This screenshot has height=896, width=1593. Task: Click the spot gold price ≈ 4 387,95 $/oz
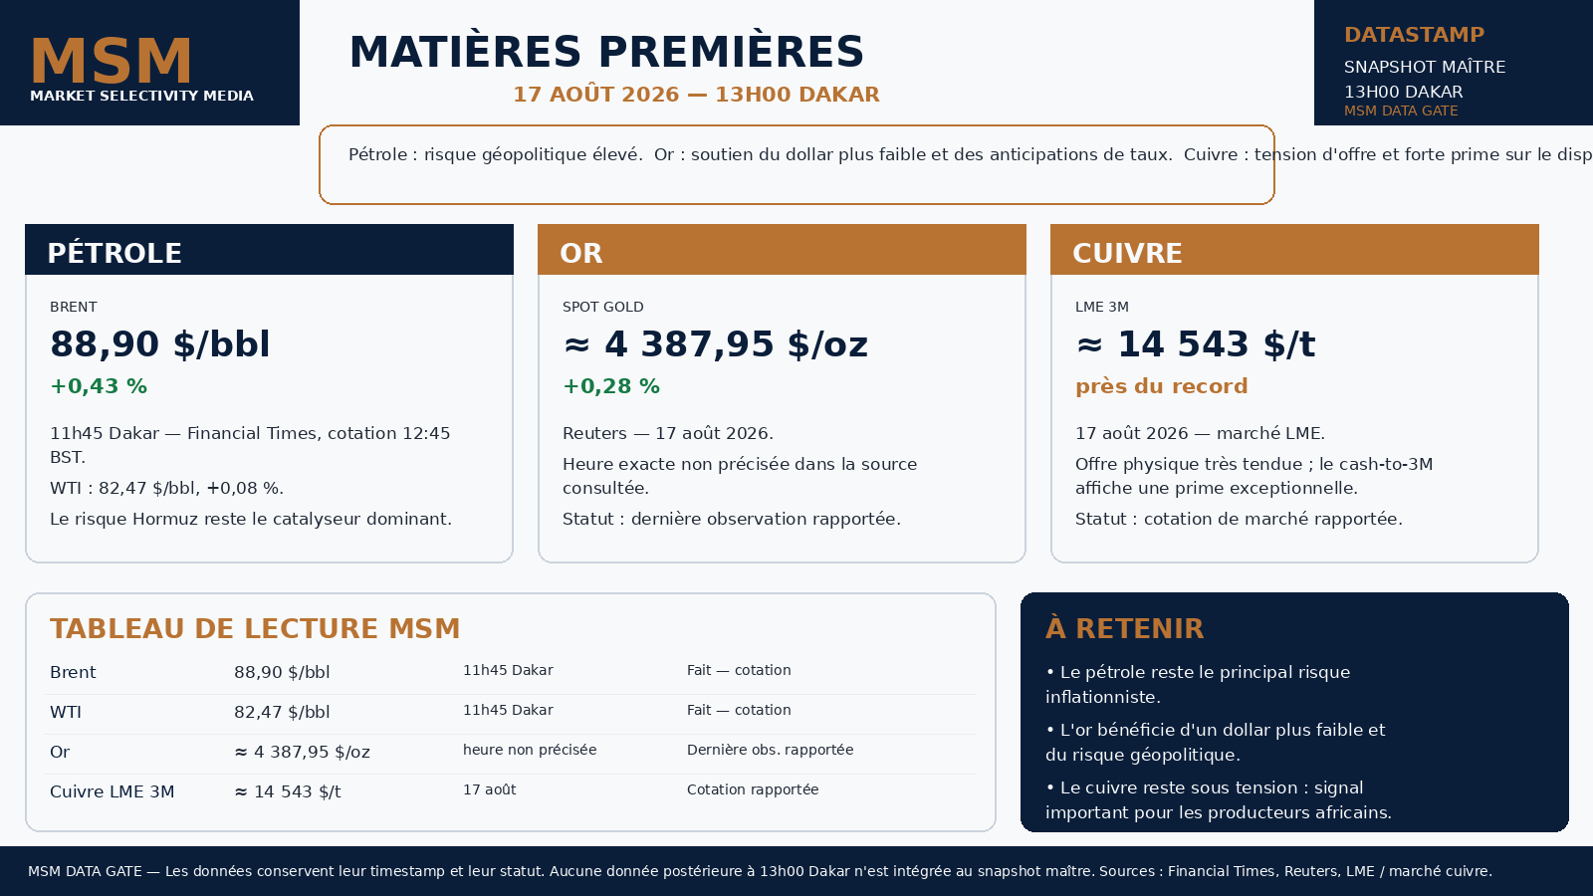(715, 344)
